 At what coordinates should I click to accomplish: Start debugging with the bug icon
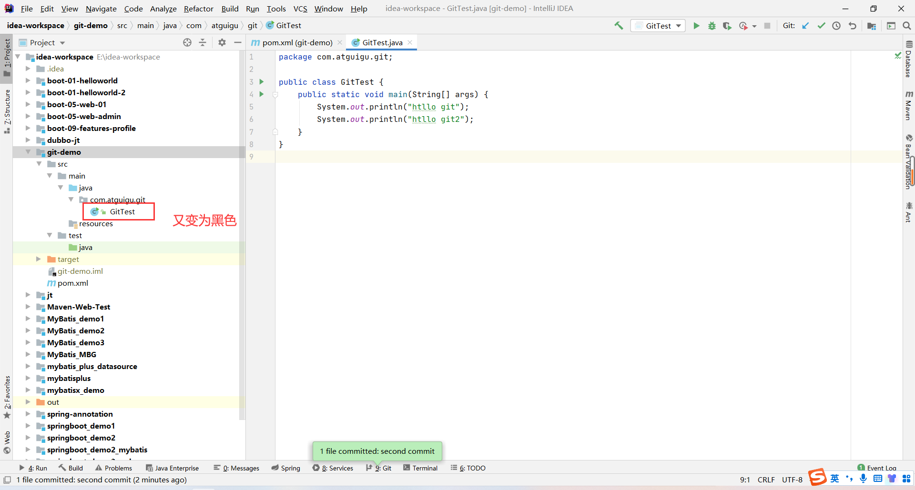pyautogui.click(x=712, y=26)
